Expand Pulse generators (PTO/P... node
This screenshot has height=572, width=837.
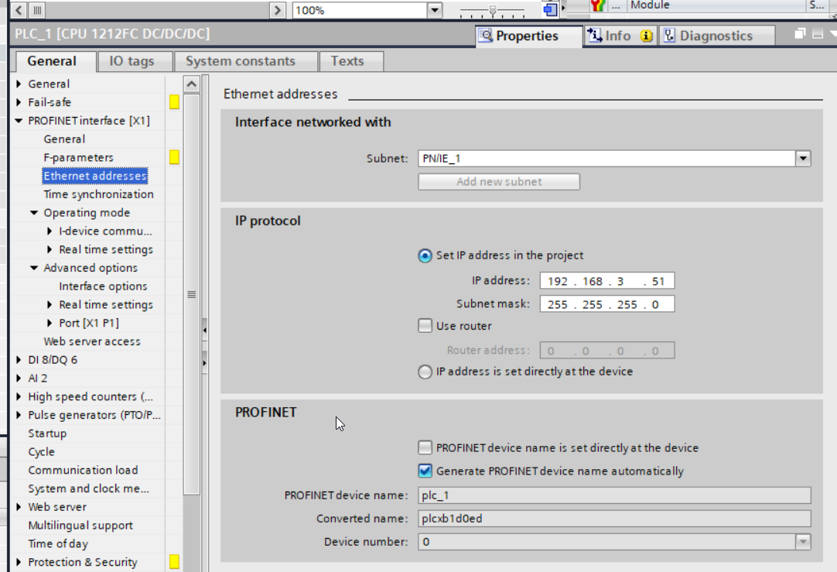[x=19, y=415]
